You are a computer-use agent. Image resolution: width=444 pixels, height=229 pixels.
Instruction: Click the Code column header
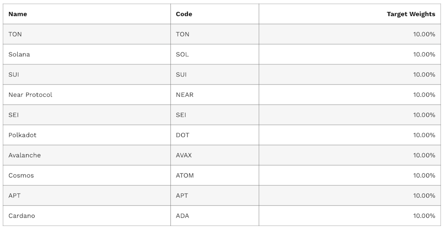tap(184, 14)
